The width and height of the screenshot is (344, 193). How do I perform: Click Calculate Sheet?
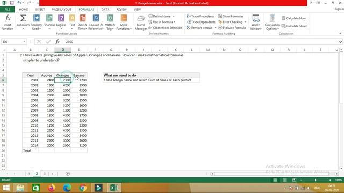pyautogui.click(x=294, y=26)
